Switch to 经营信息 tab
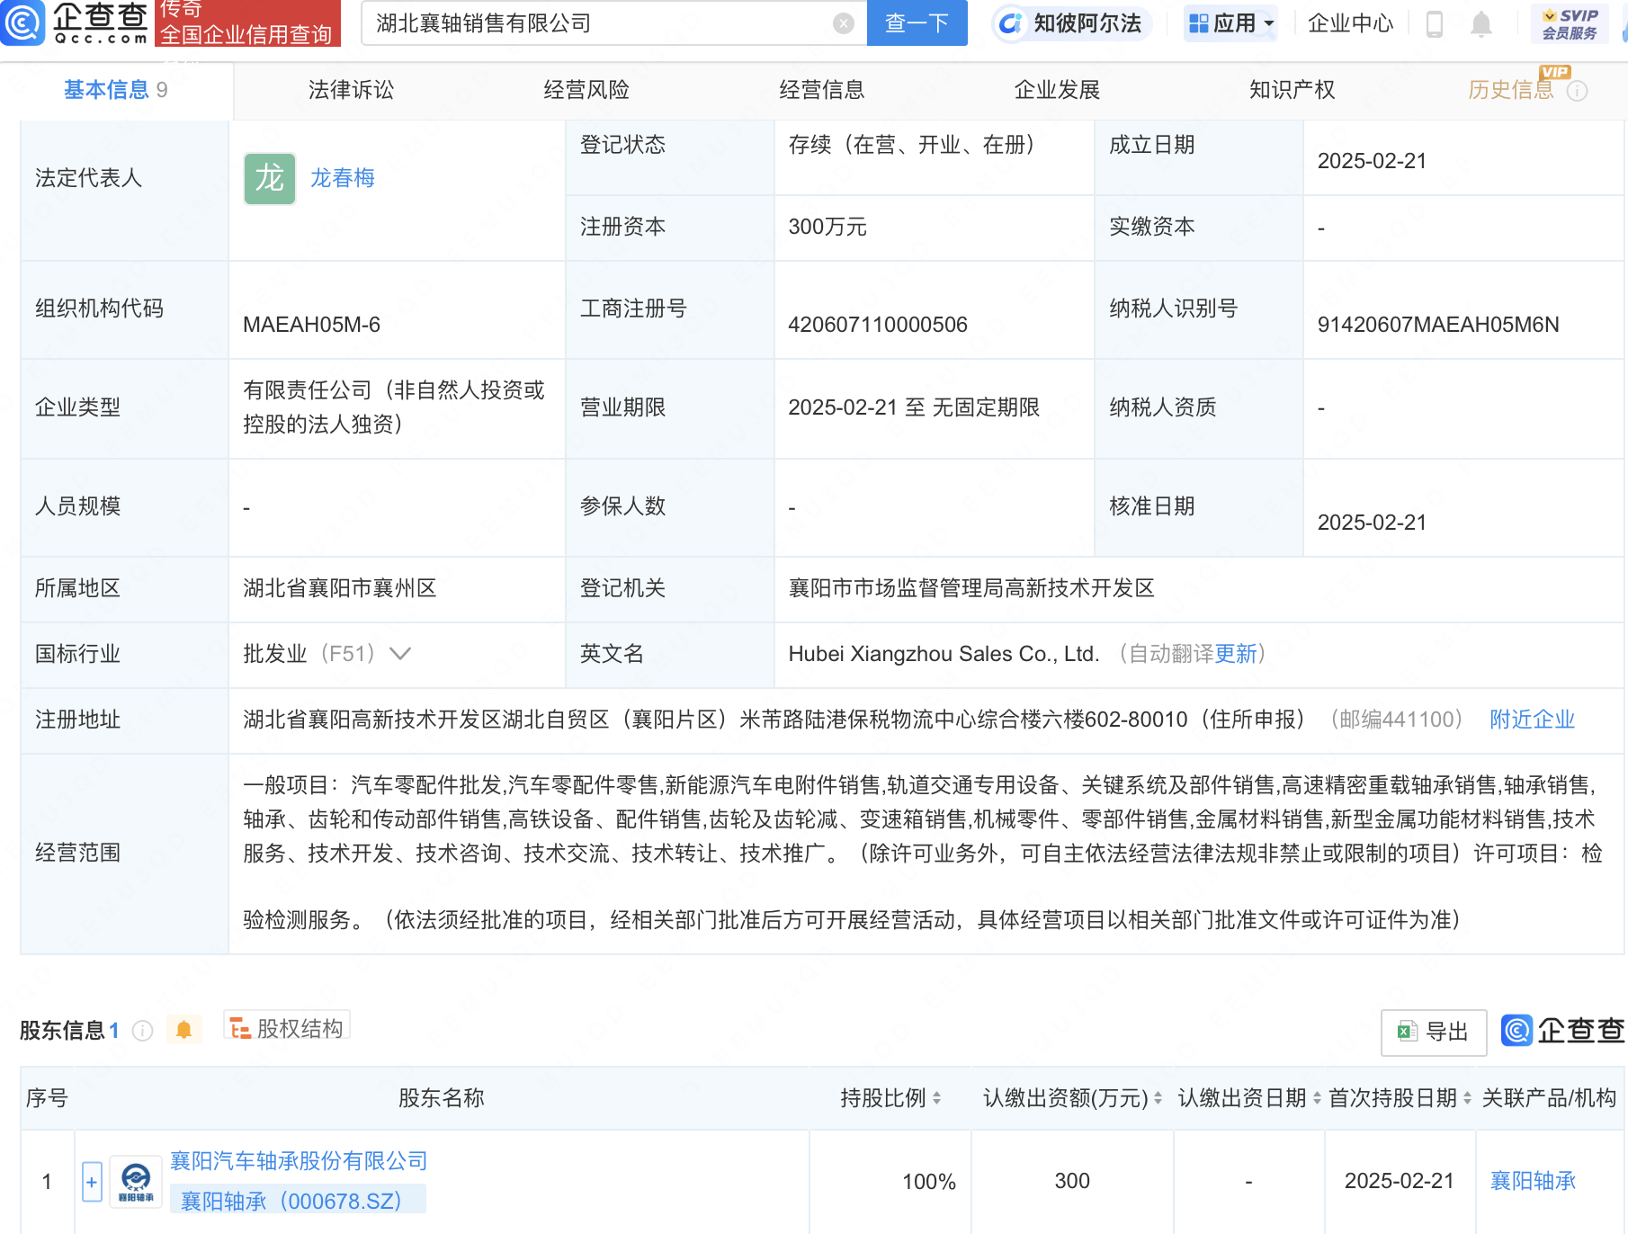 [x=821, y=90]
